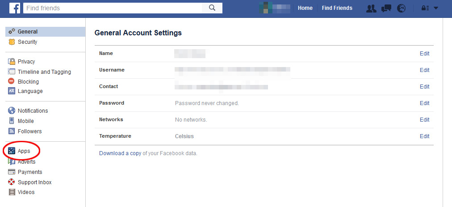Click the Facebook logo icon
Screen dimensions: 452x207
tap(15, 8)
